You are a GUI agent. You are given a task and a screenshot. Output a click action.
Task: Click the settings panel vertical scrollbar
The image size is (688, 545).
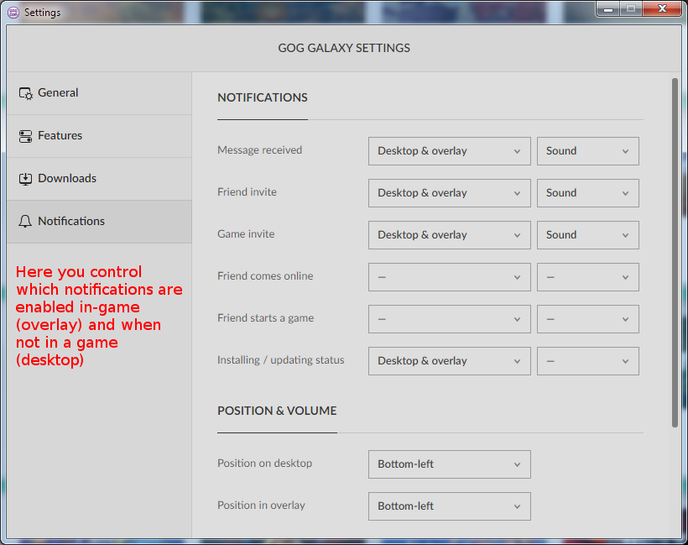[x=675, y=253]
